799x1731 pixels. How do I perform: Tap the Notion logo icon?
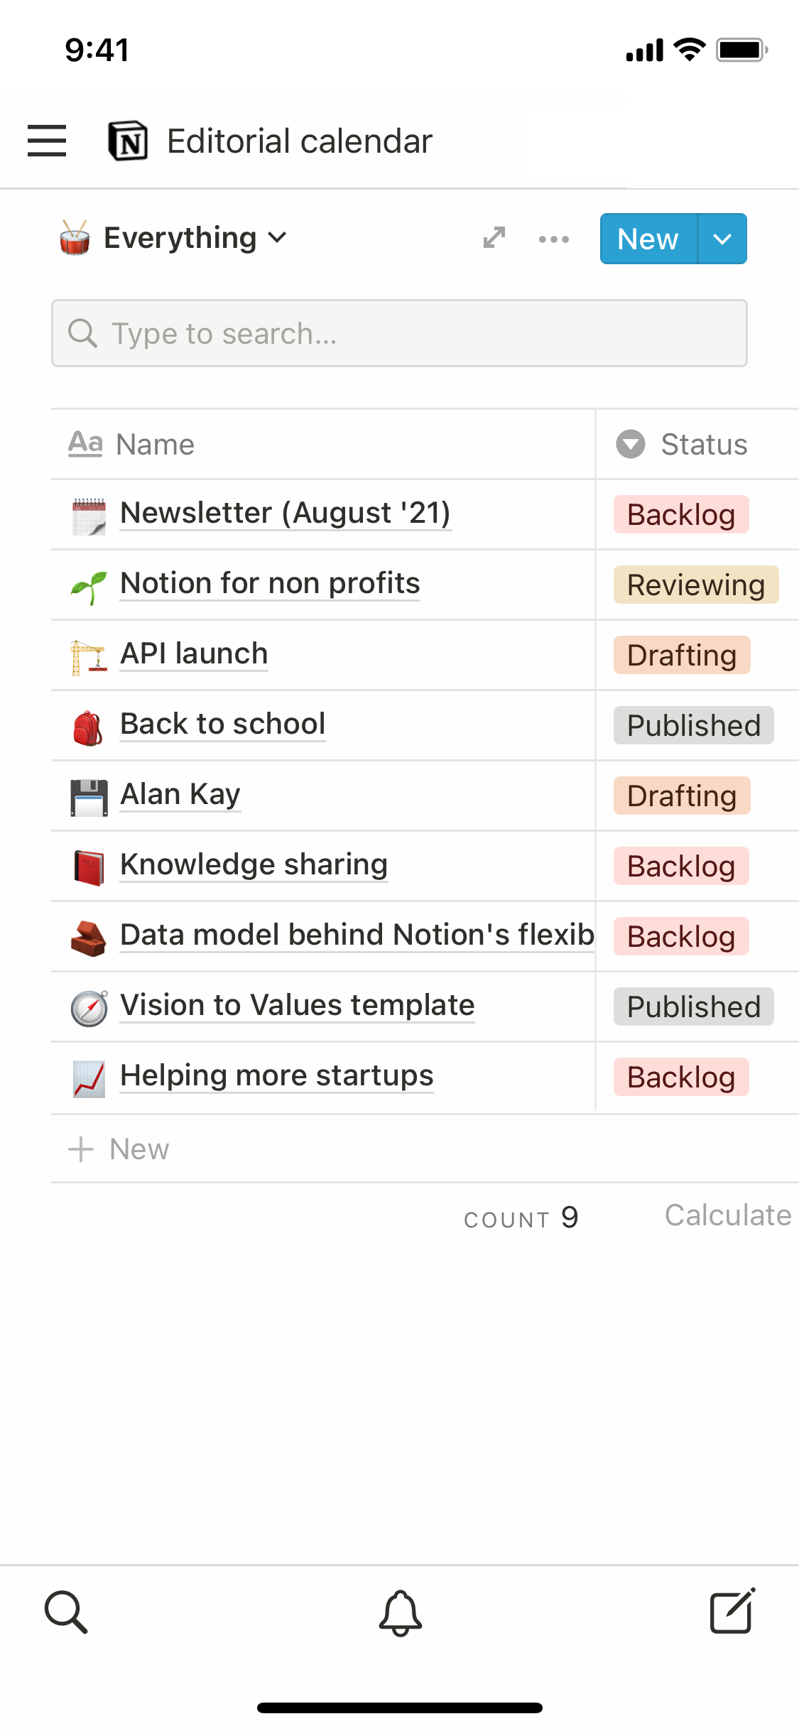tap(128, 141)
